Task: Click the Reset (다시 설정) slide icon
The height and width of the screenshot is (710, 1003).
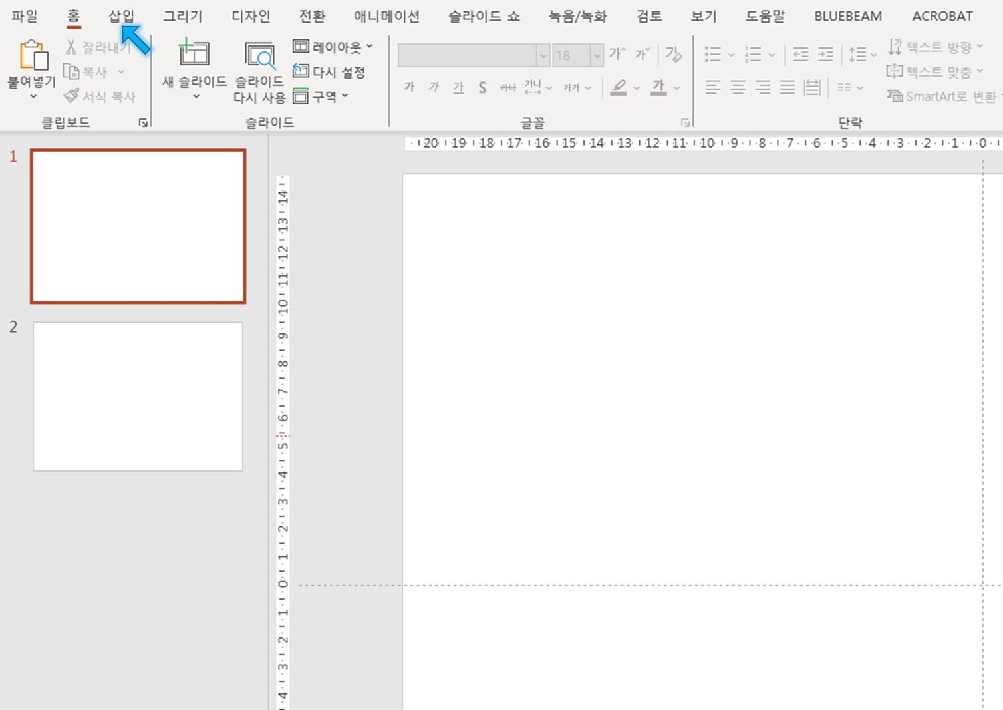Action: 301,71
